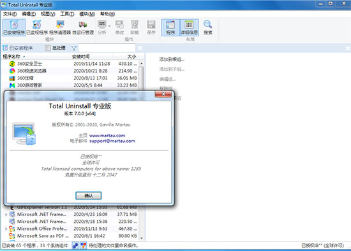Viewport: 351px width, 251px height.
Task: Close the About dialog with red X
Action: 163,94
